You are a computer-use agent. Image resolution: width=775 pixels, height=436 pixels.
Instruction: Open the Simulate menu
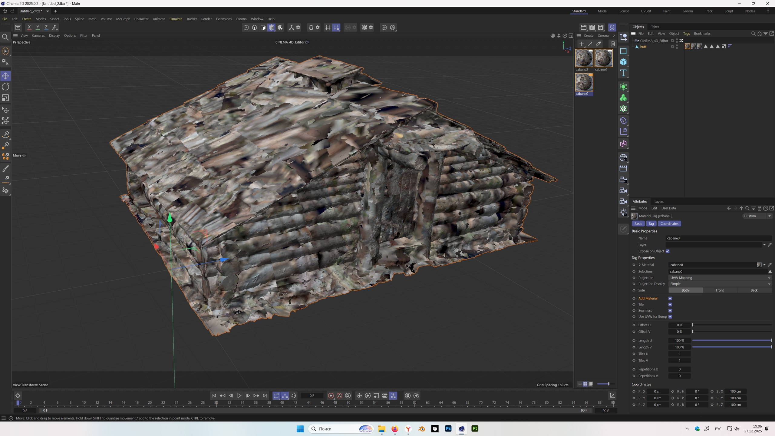pyautogui.click(x=176, y=19)
